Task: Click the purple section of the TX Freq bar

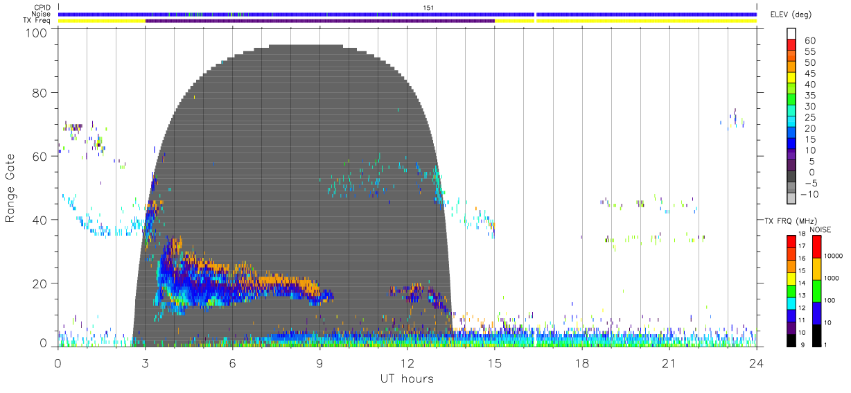Action: pos(320,21)
